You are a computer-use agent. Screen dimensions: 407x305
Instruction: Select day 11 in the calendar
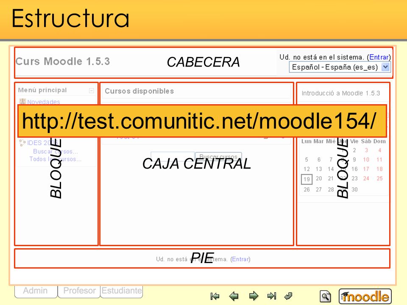point(379,160)
